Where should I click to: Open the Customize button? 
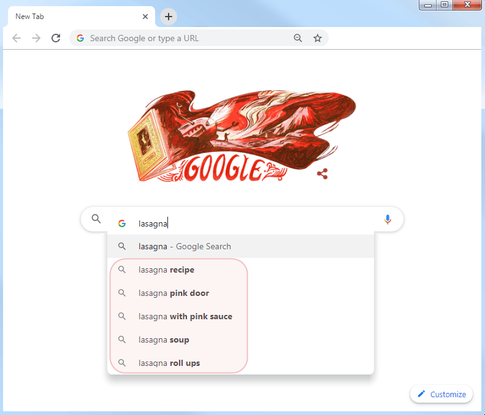441,394
